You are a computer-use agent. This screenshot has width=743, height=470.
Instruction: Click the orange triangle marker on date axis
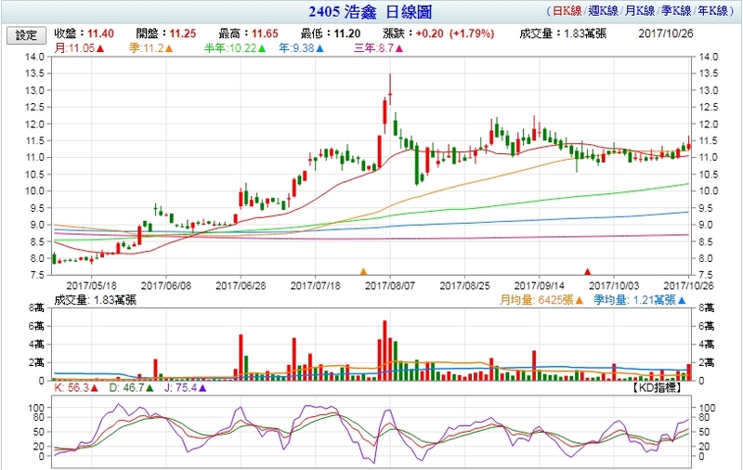click(363, 272)
